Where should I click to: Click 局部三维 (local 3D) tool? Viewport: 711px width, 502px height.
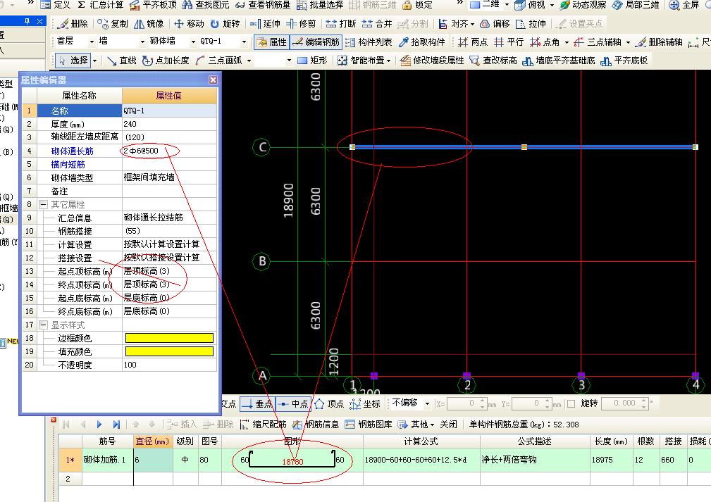636,5
